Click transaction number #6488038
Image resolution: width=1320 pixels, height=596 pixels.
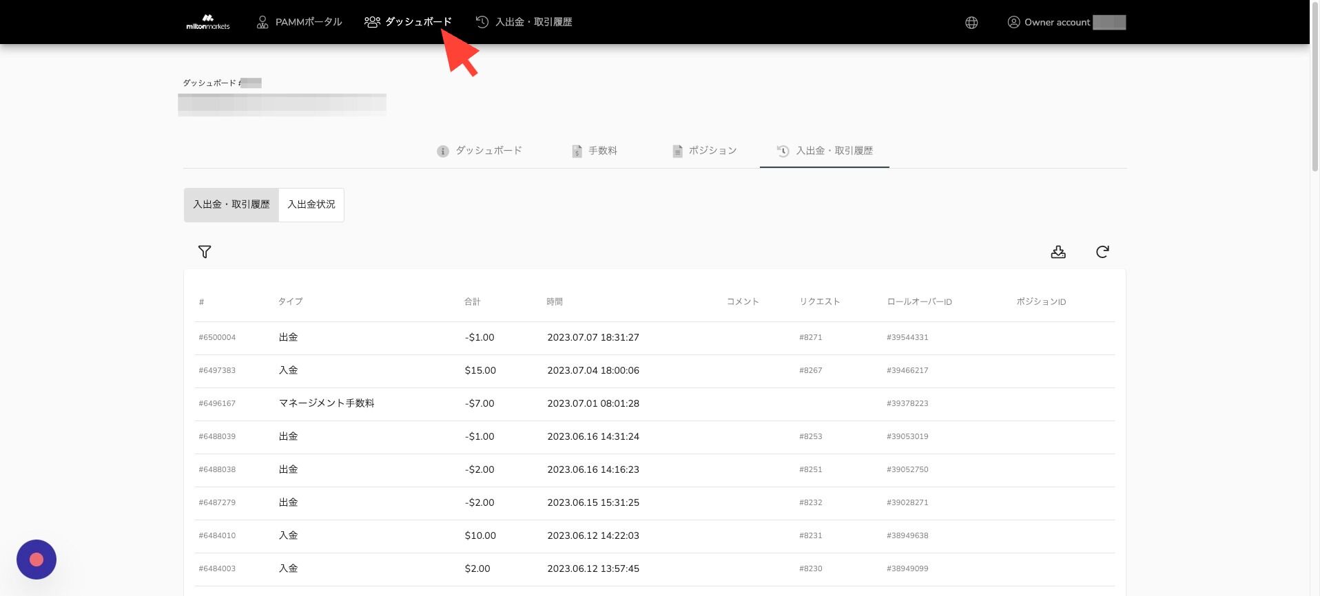point(217,469)
